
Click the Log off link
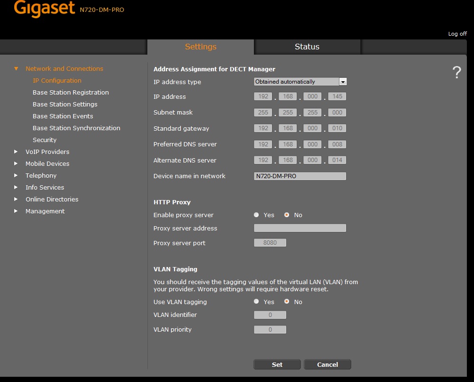coord(457,34)
